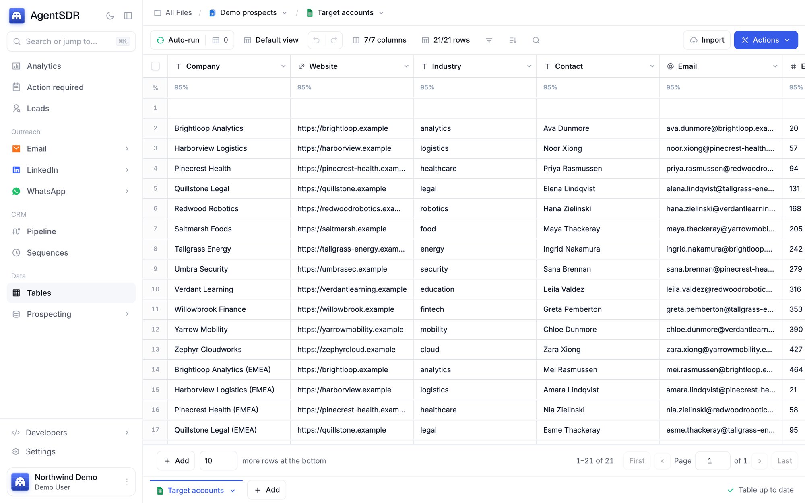Focus the Search or jump to field

[71, 41]
